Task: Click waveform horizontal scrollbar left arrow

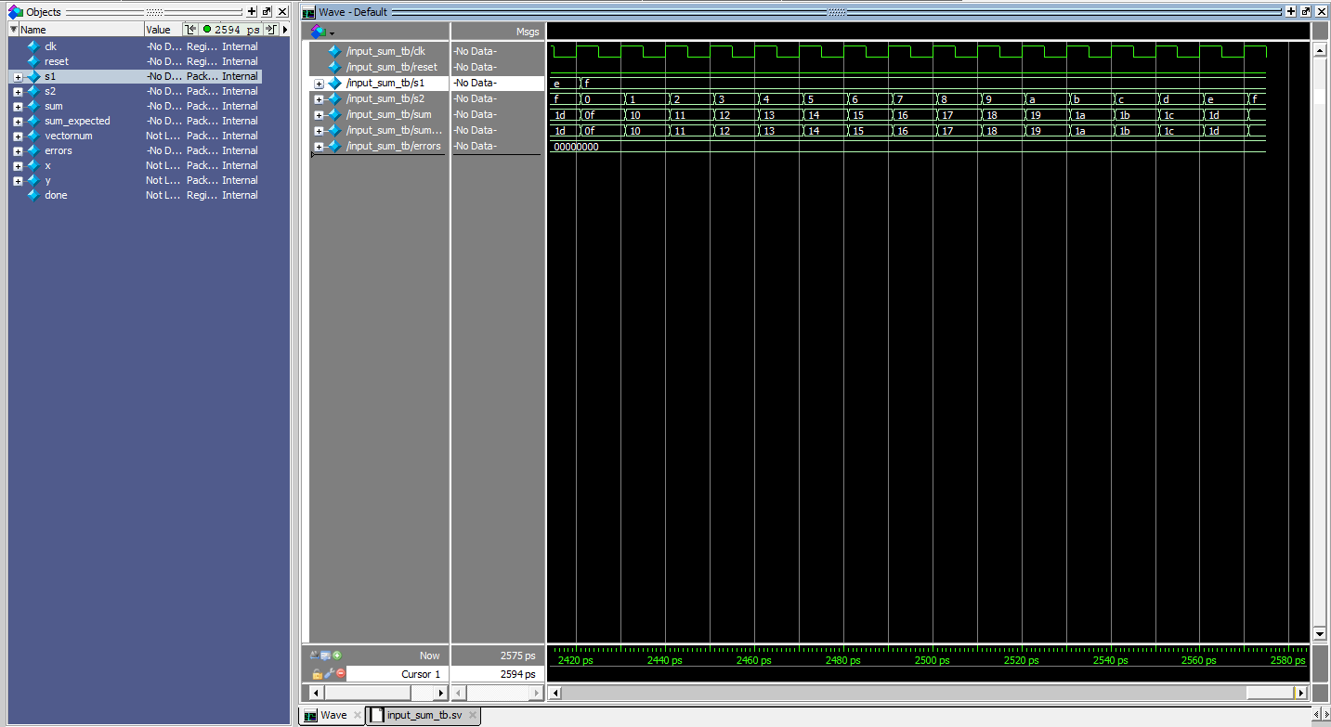Action: (x=555, y=693)
